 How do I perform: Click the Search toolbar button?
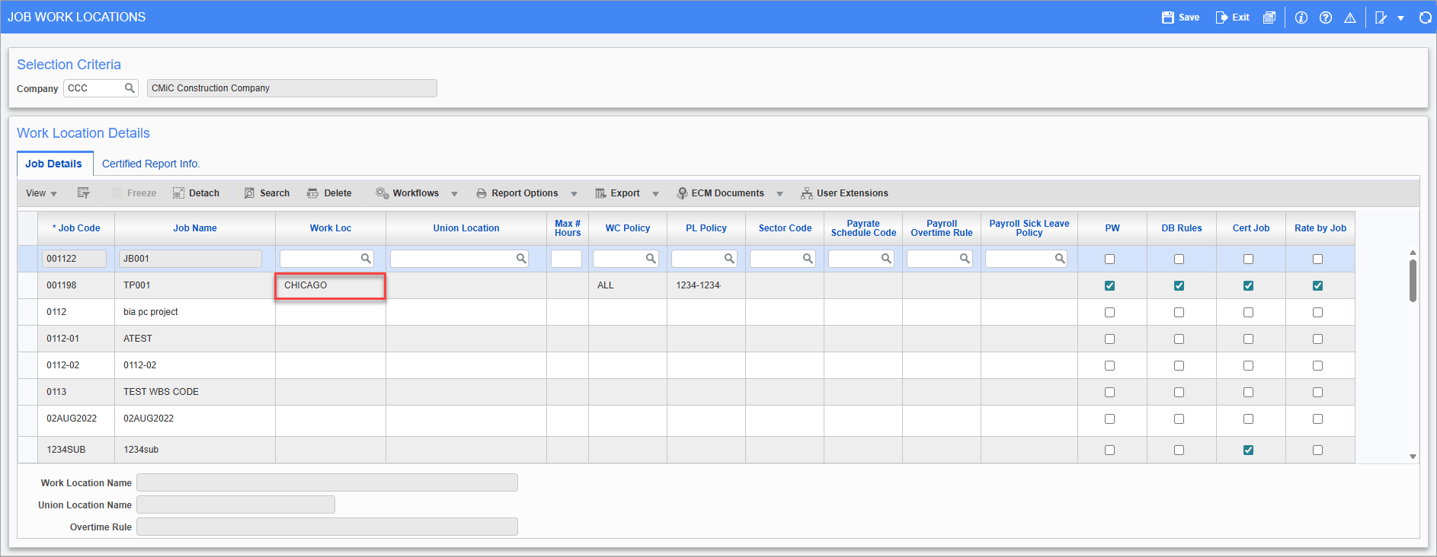pyautogui.click(x=267, y=193)
